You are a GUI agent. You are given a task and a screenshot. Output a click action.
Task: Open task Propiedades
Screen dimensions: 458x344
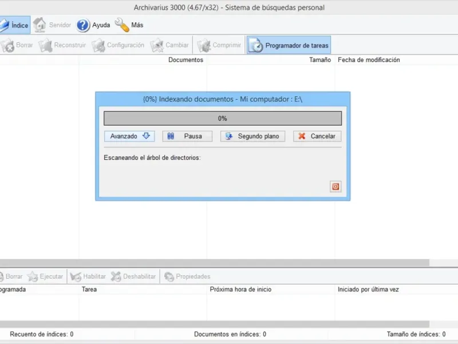[x=187, y=276]
